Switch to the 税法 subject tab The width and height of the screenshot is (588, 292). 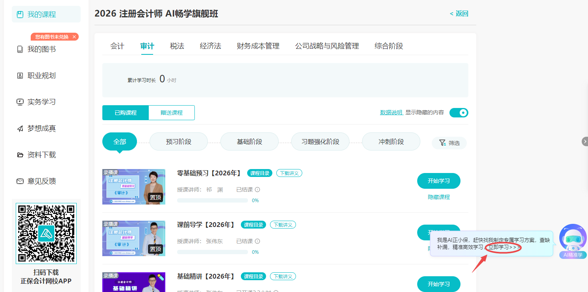[x=177, y=46]
